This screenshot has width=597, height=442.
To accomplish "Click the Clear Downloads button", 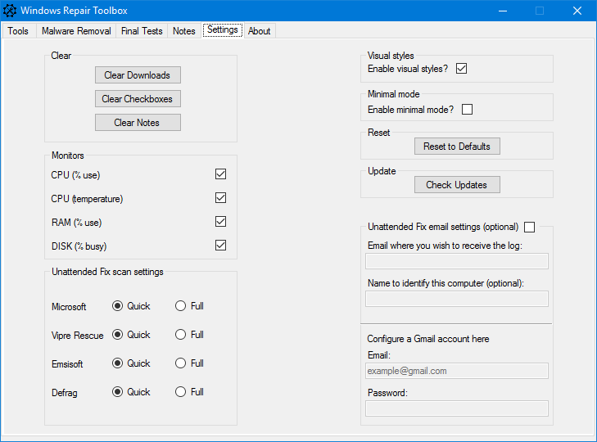I will (x=138, y=75).
